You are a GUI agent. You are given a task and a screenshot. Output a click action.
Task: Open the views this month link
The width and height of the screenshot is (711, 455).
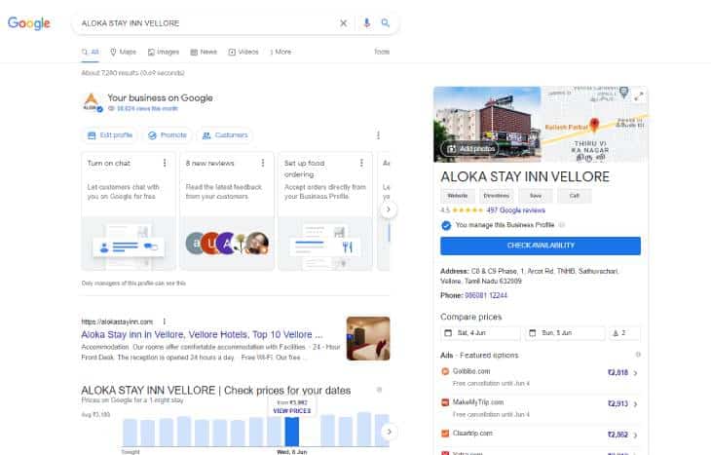coord(147,108)
